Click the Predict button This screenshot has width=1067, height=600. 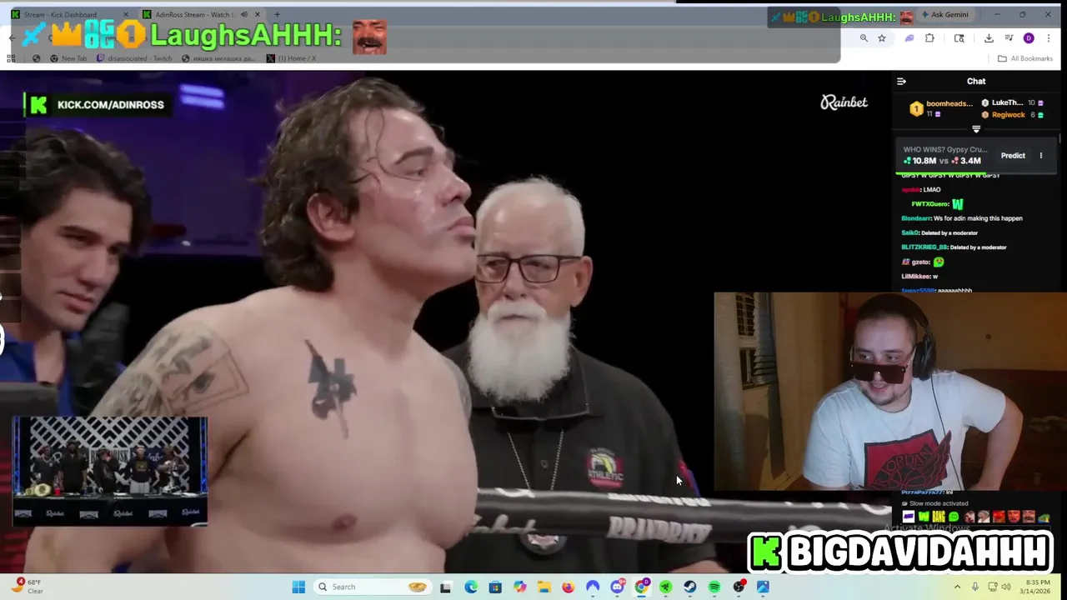(1013, 156)
